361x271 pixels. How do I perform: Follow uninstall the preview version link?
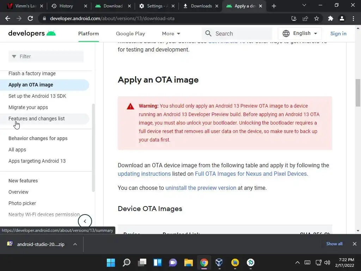coord(201,188)
